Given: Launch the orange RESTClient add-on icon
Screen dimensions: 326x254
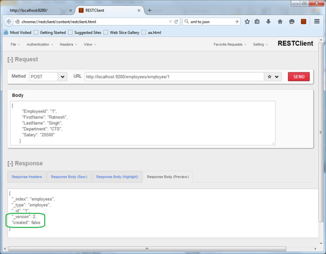Looking at the screenshot, I should 303,22.
